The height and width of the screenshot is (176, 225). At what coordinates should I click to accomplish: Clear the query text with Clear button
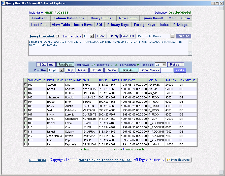point(101,36)
